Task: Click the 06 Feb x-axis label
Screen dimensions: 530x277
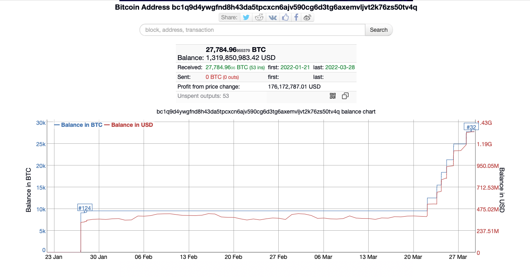Action: [144, 257]
